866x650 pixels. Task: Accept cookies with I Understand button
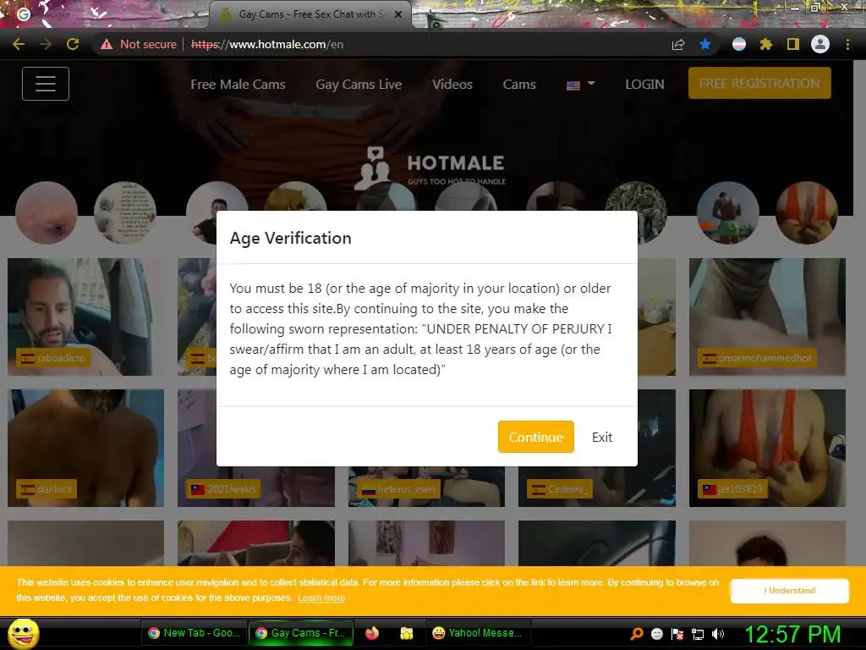click(789, 590)
